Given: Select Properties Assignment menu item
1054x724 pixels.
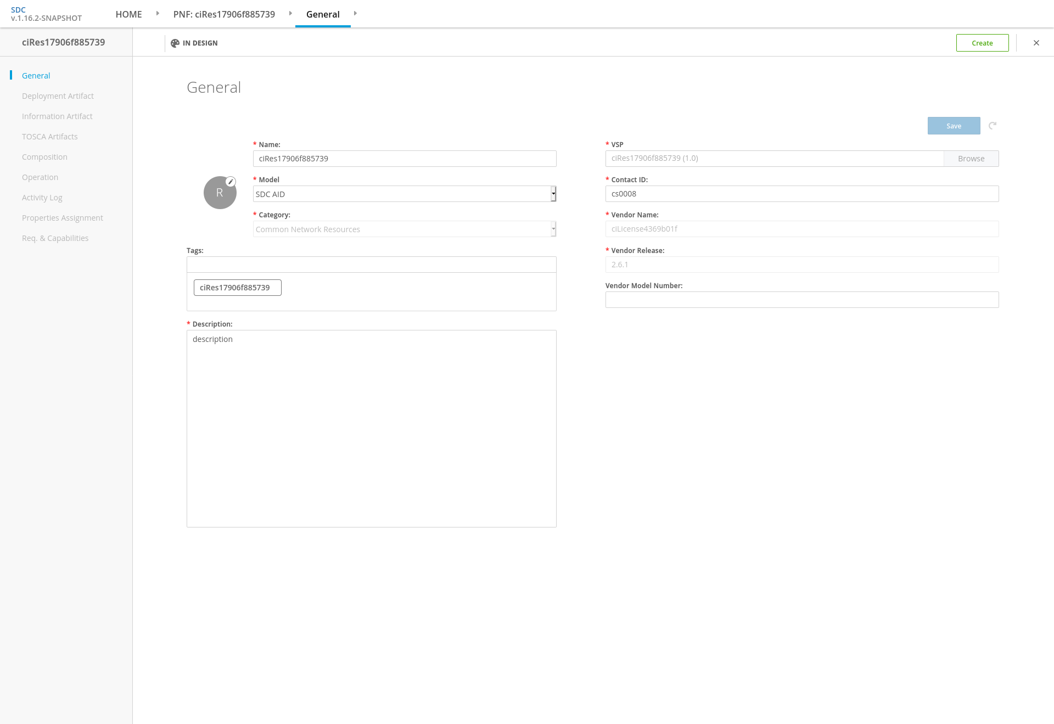Looking at the screenshot, I should (x=63, y=218).
